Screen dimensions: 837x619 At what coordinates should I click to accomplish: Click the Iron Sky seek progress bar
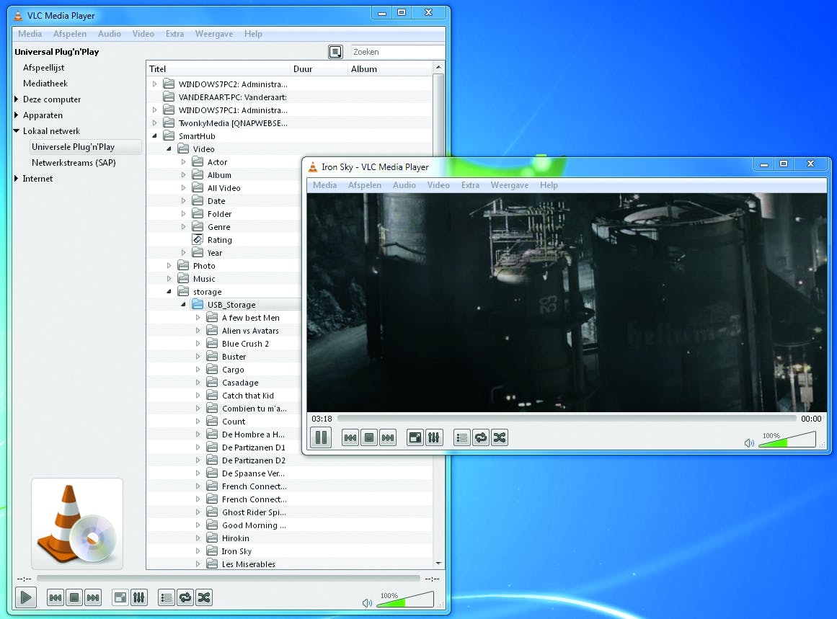point(566,419)
